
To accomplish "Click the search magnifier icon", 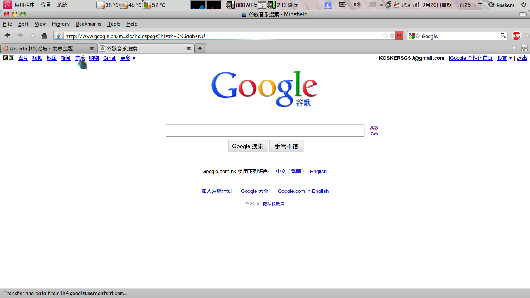I will coord(503,36).
